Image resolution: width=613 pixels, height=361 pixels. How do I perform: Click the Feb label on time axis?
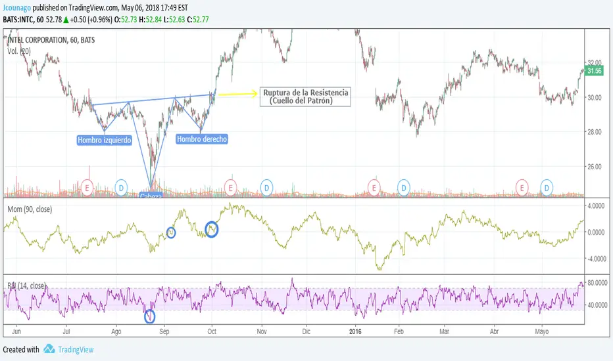click(x=399, y=331)
